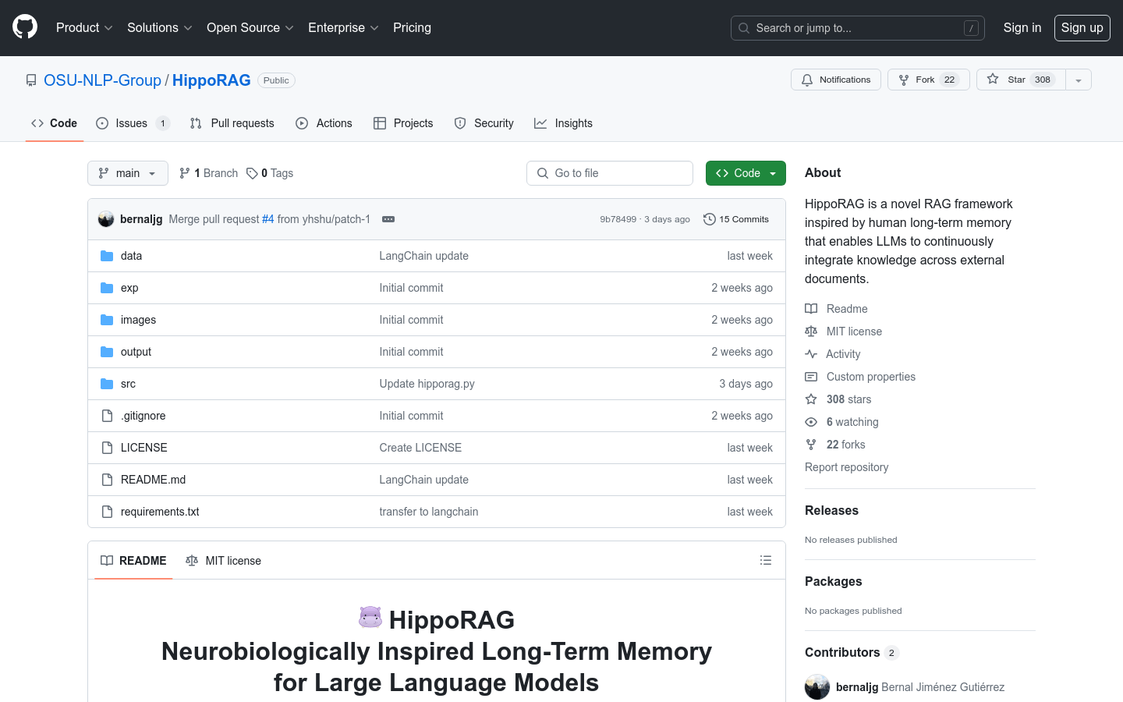Open the green Code dropdown button
The height and width of the screenshot is (702, 1123).
pos(746,173)
